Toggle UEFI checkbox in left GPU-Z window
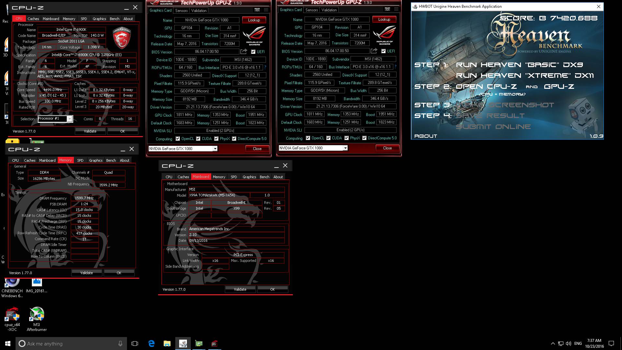Screen dimensions: 622x350 pos(253,52)
